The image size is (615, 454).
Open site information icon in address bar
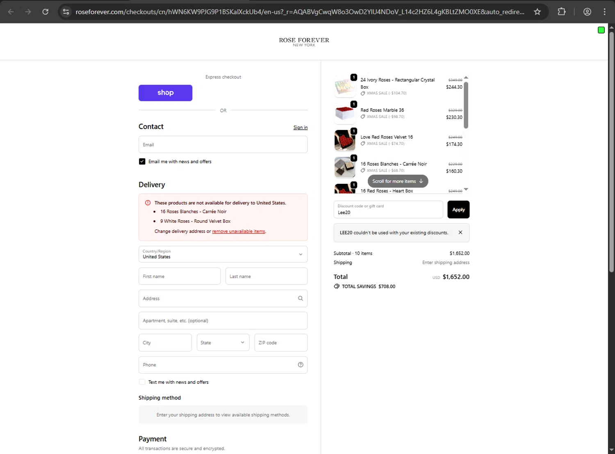pyautogui.click(x=66, y=11)
